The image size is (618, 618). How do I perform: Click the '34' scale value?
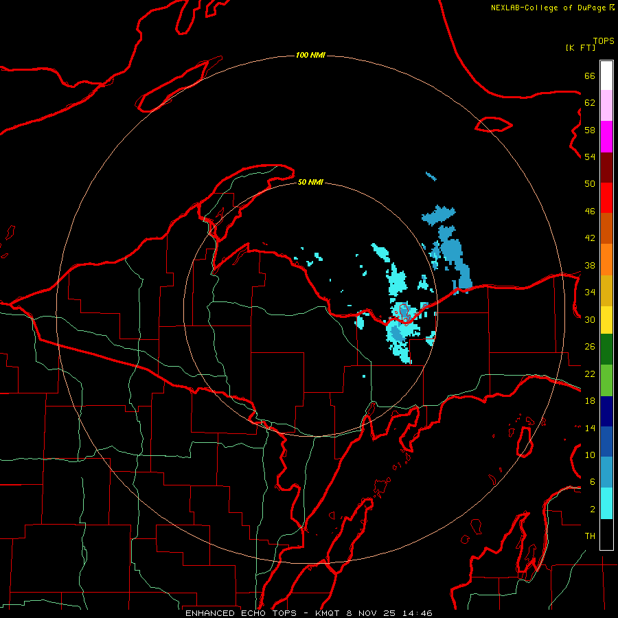590,293
